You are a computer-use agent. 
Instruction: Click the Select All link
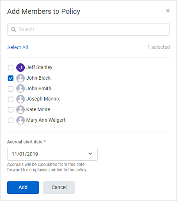[18, 47]
